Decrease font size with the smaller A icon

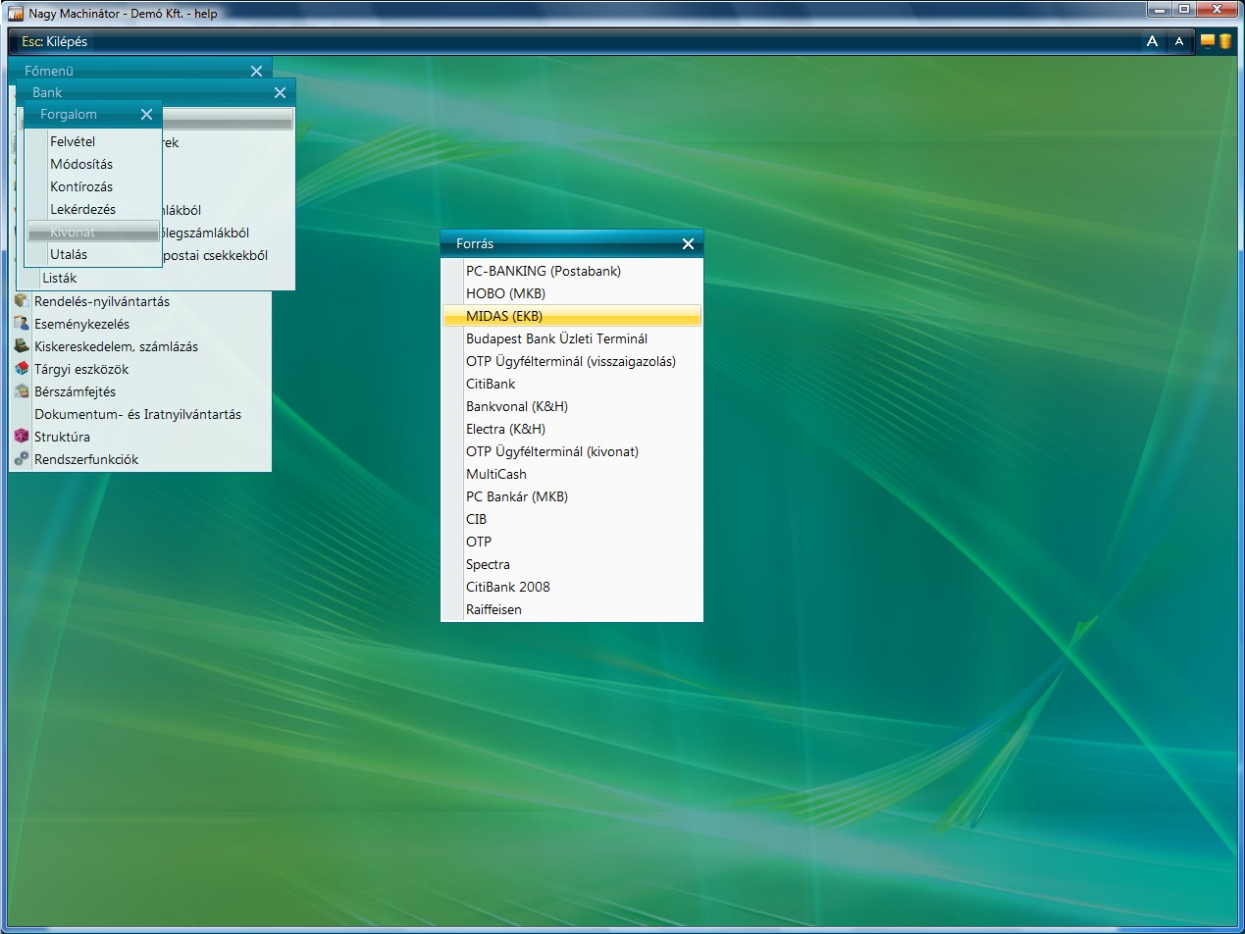1180,41
